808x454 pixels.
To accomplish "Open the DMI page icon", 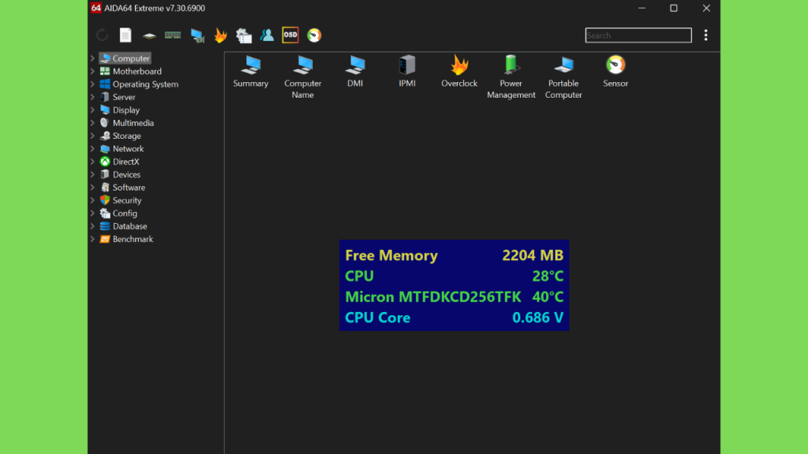I will click(355, 72).
